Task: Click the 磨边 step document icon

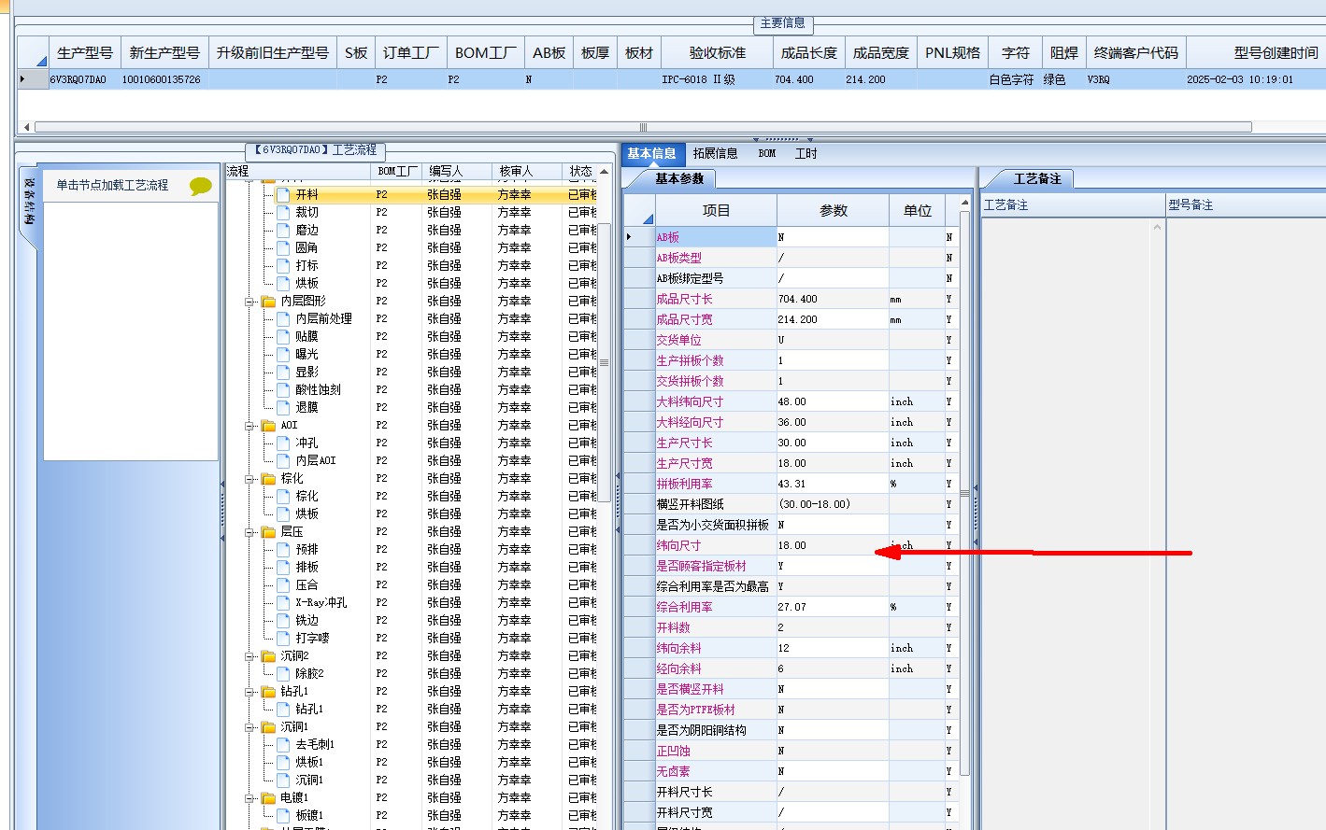Action: pos(284,230)
